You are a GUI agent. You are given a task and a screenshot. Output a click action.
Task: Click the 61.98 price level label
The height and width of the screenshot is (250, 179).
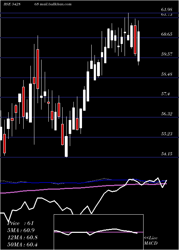click(167, 10)
